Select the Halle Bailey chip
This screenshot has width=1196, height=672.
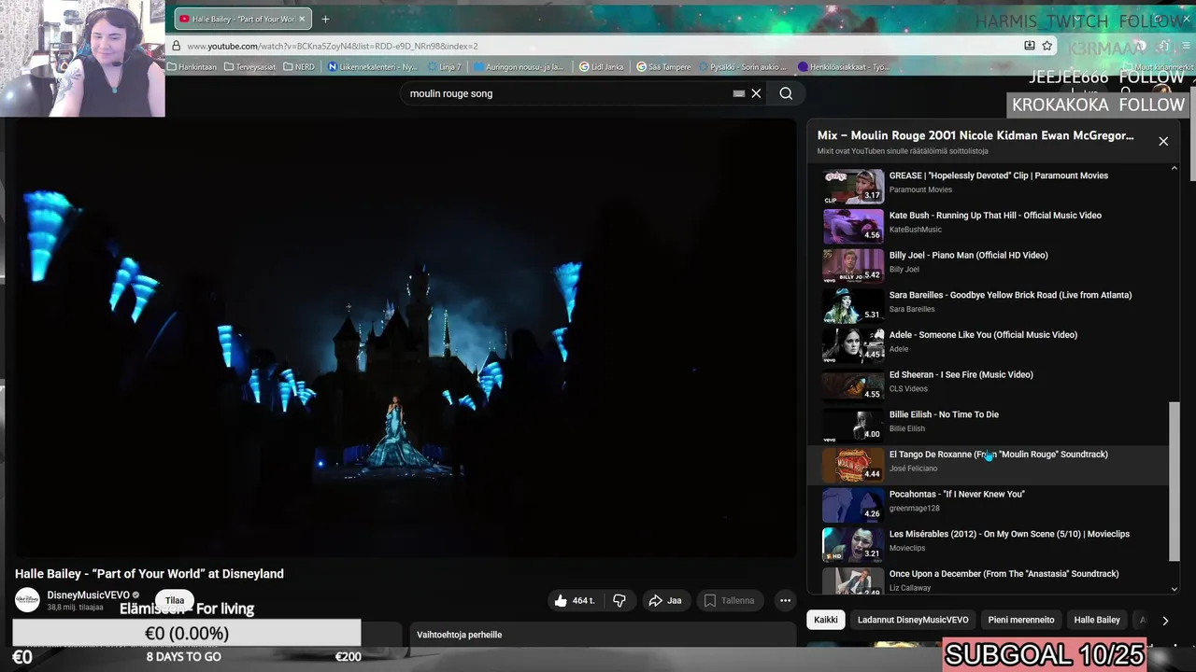pyautogui.click(x=1097, y=620)
